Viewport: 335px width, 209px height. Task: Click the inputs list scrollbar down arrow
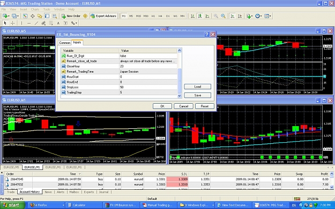point(180,96)
